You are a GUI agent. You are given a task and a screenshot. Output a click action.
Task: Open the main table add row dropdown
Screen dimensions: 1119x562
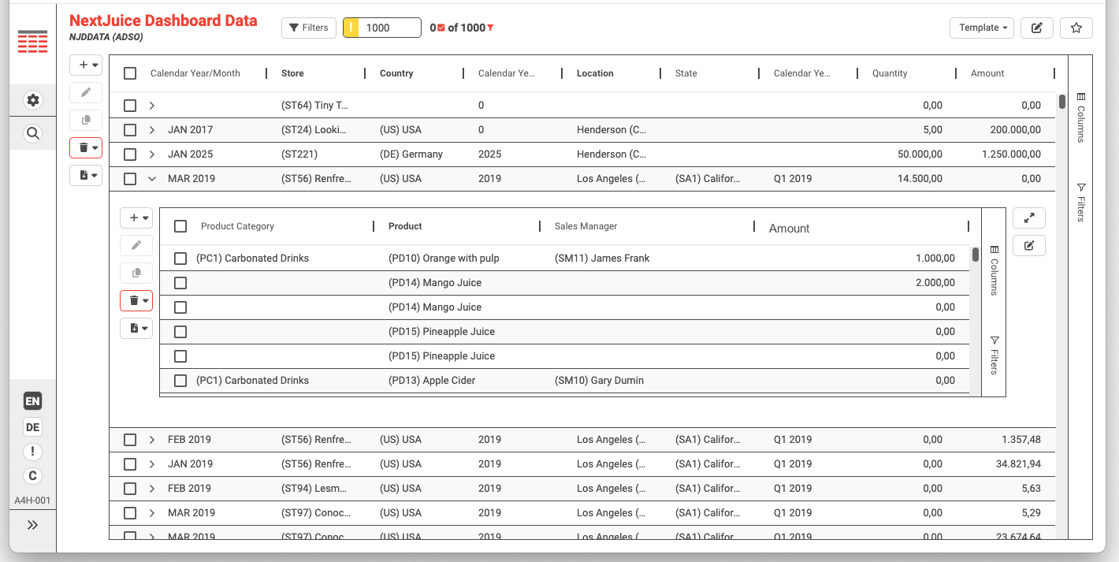(86, 65)
